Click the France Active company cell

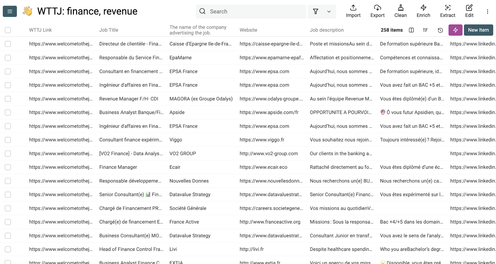184,222
